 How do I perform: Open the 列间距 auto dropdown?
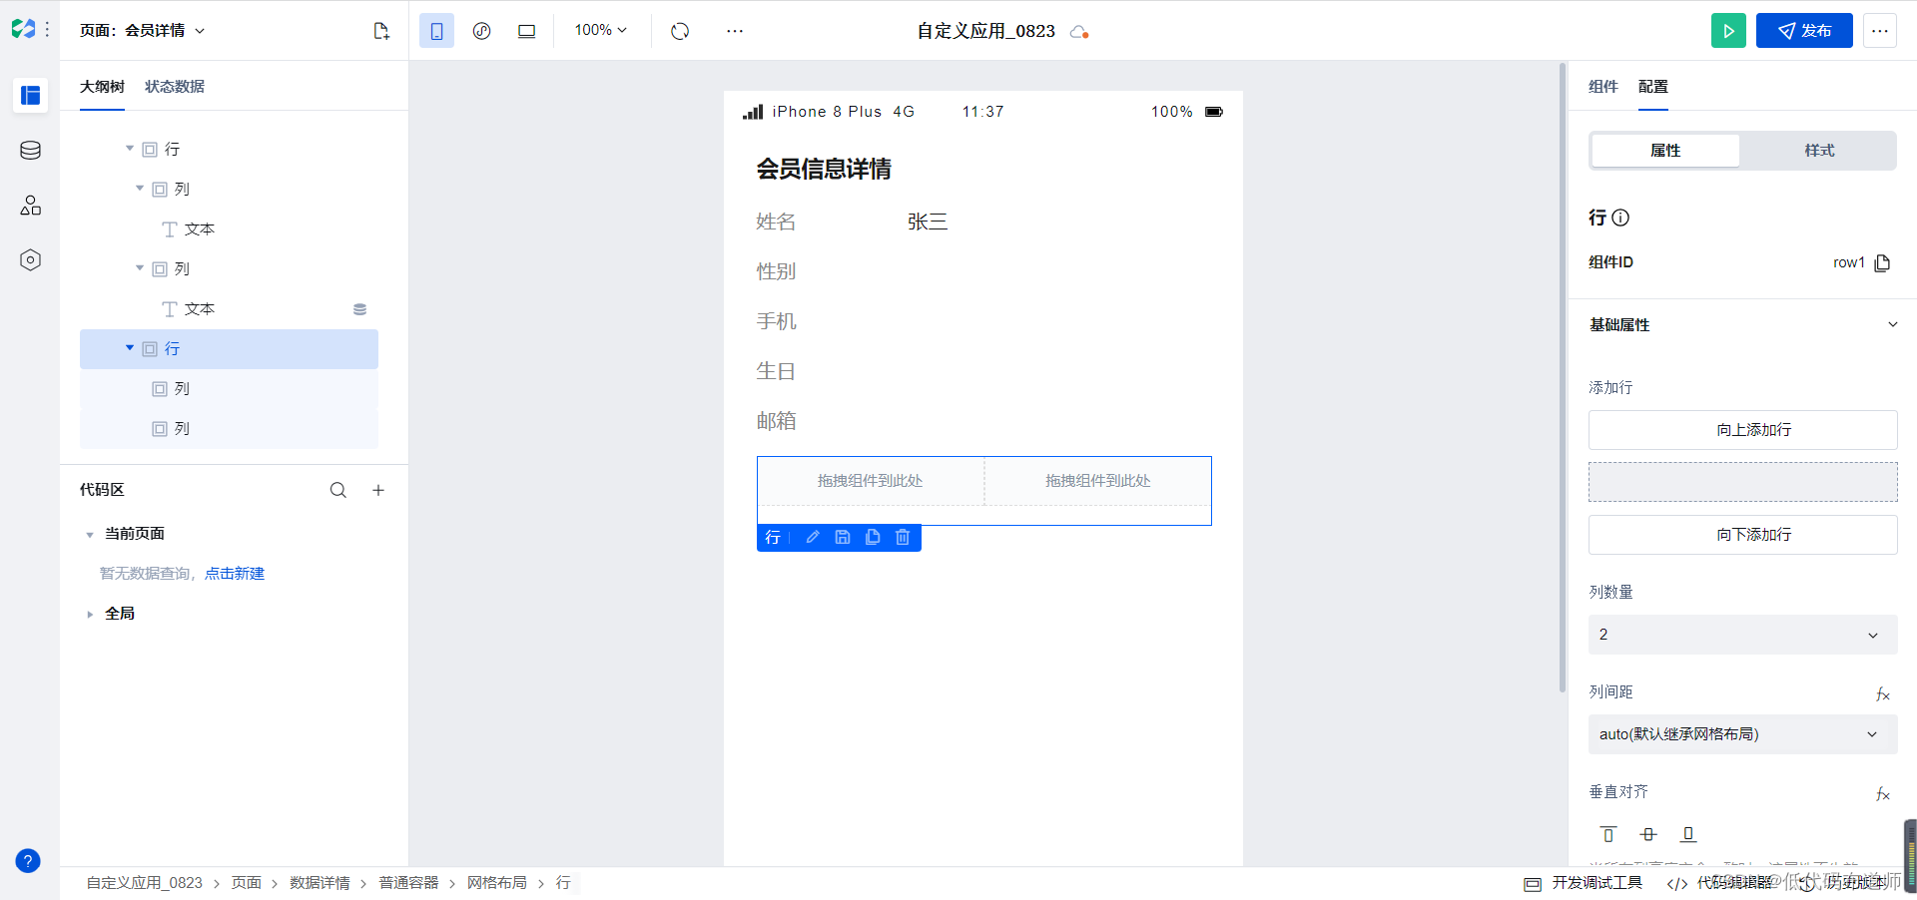[1743, 734]
